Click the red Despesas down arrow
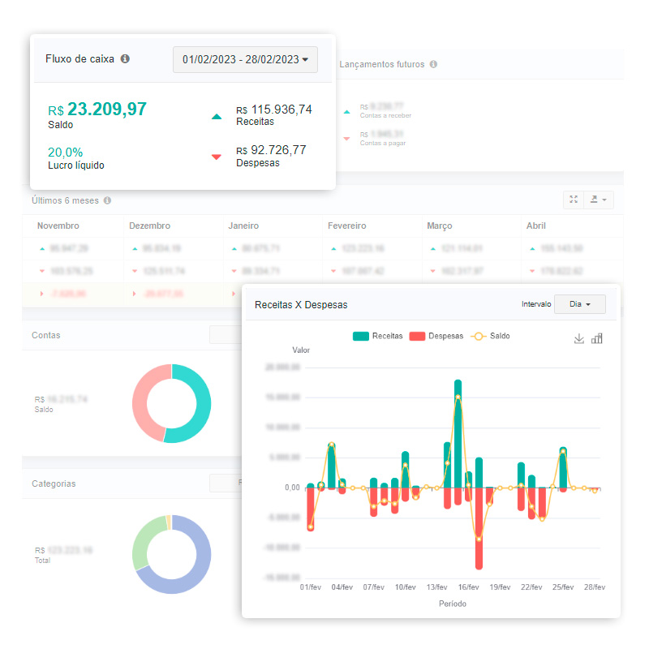This screenshot has height=649, width=649. coord(216,157)
